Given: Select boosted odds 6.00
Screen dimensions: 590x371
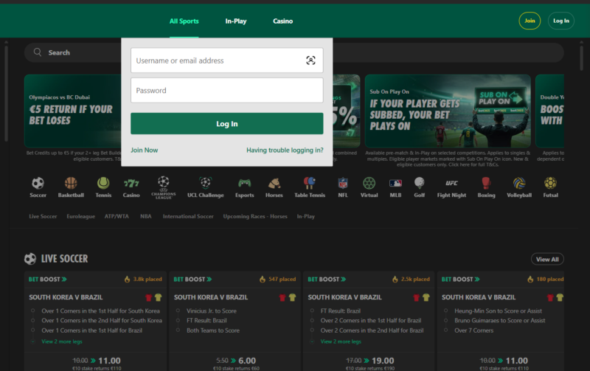Looking at the screenshot, I should coord(247,361).
